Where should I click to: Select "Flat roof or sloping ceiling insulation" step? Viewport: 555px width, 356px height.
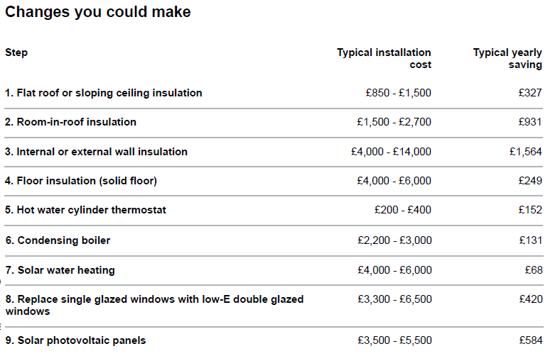(104, 93)
